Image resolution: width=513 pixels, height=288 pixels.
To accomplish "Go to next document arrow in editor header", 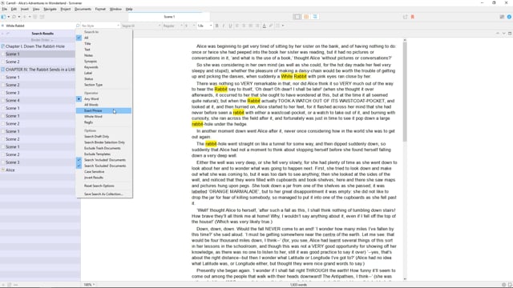I will [504, 34].
